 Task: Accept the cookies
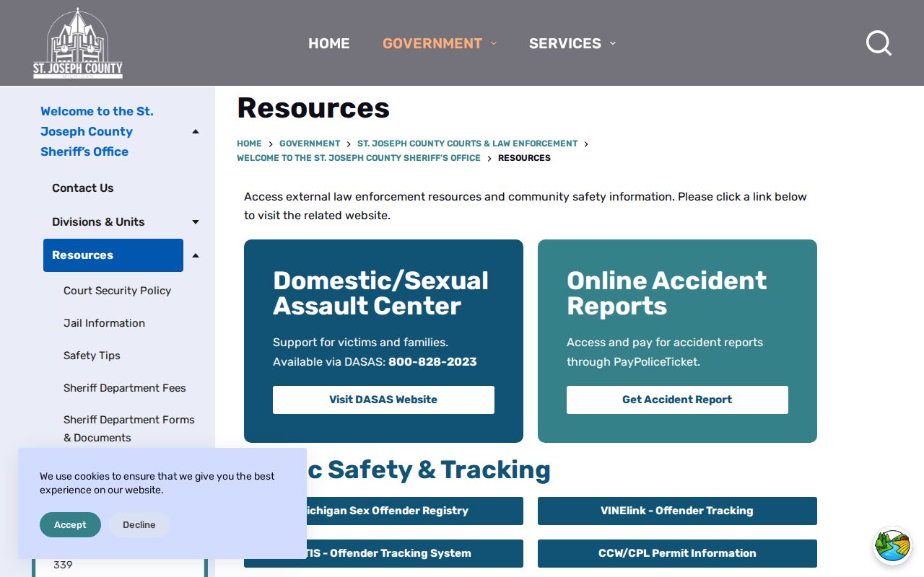pyautogui.click(x=70, y=525)
